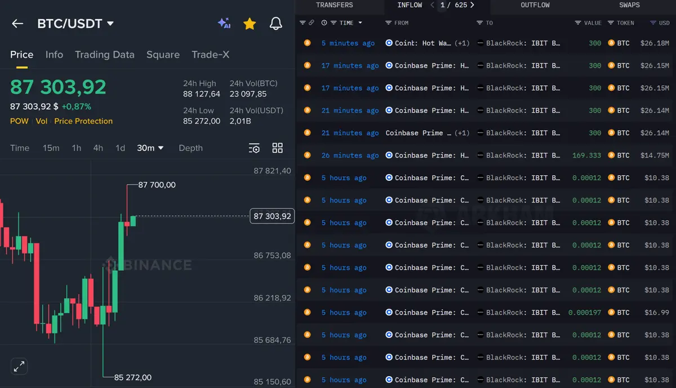Screen dimensions: 676x388
Task: Click the Coinbase logo in the $14.75M row
Action: point(389,155)
